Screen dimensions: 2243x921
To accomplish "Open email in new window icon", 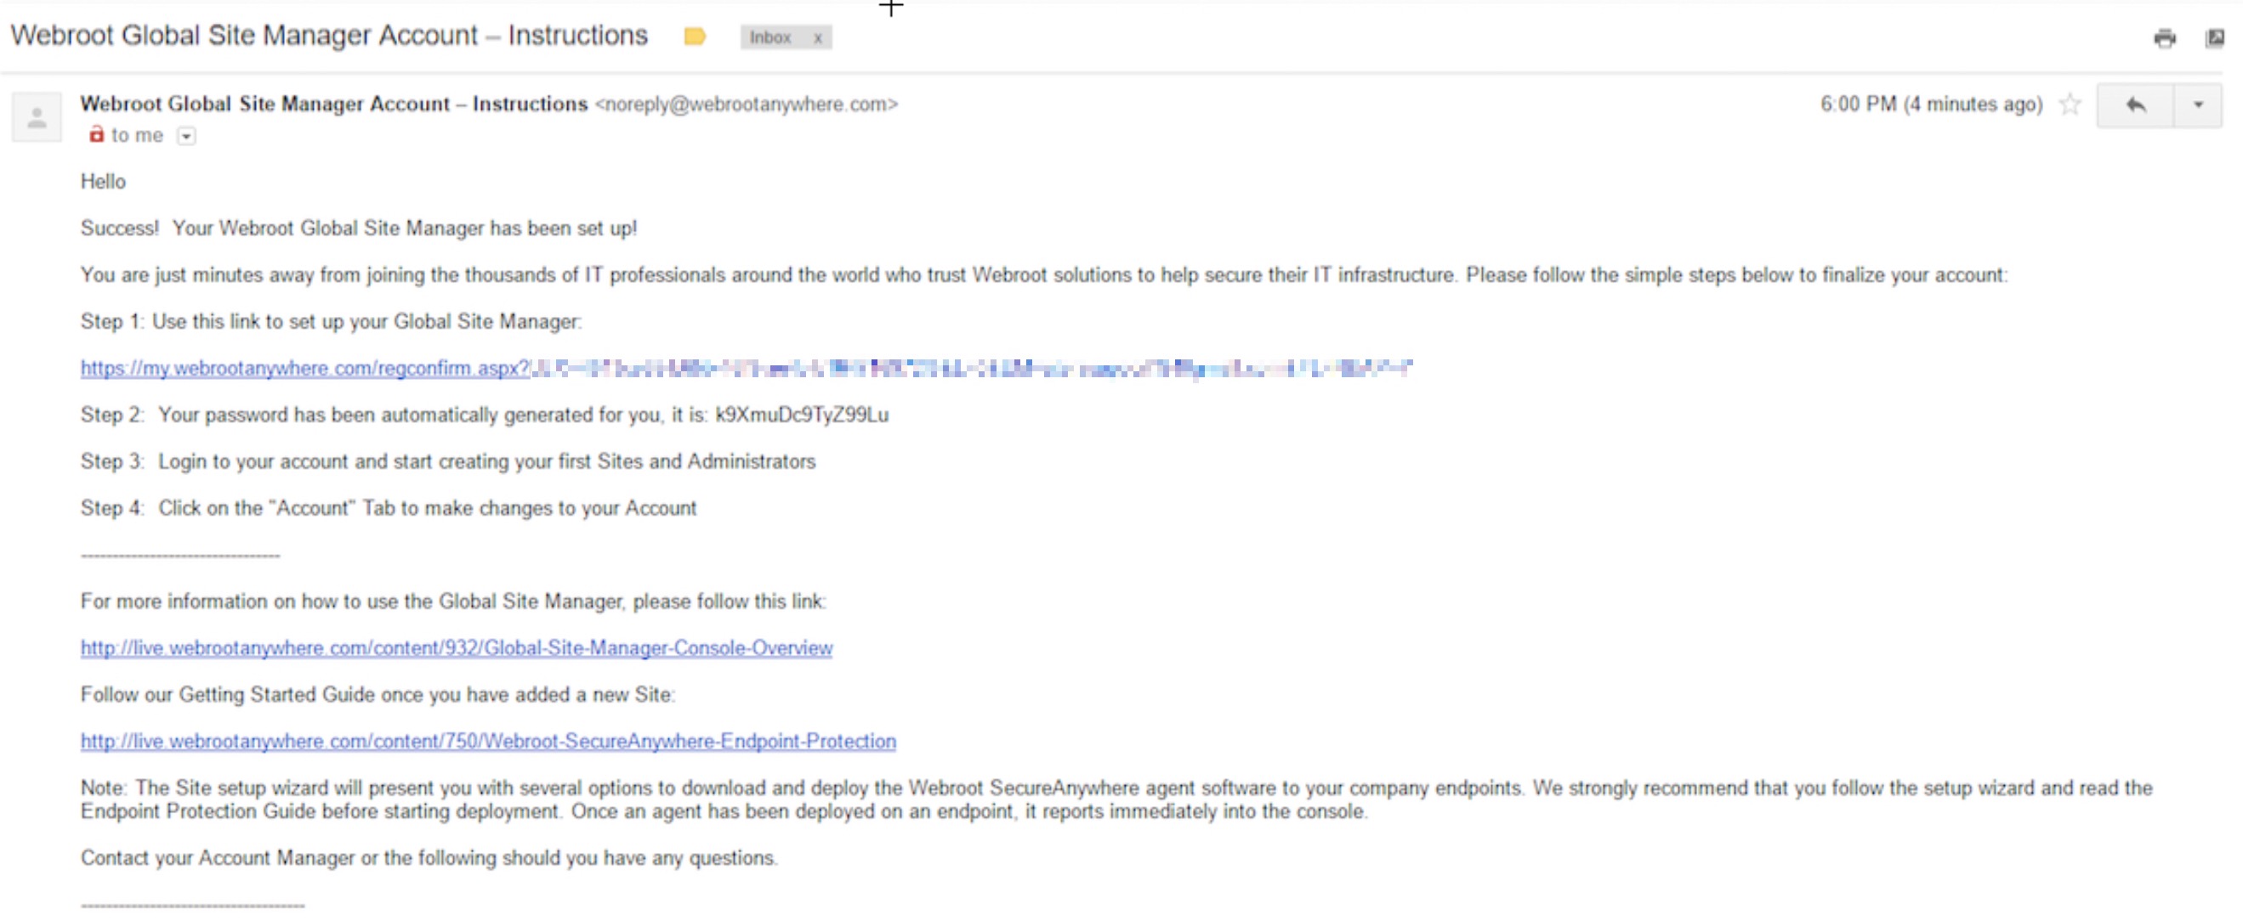I will click(x=2215, y=38).
